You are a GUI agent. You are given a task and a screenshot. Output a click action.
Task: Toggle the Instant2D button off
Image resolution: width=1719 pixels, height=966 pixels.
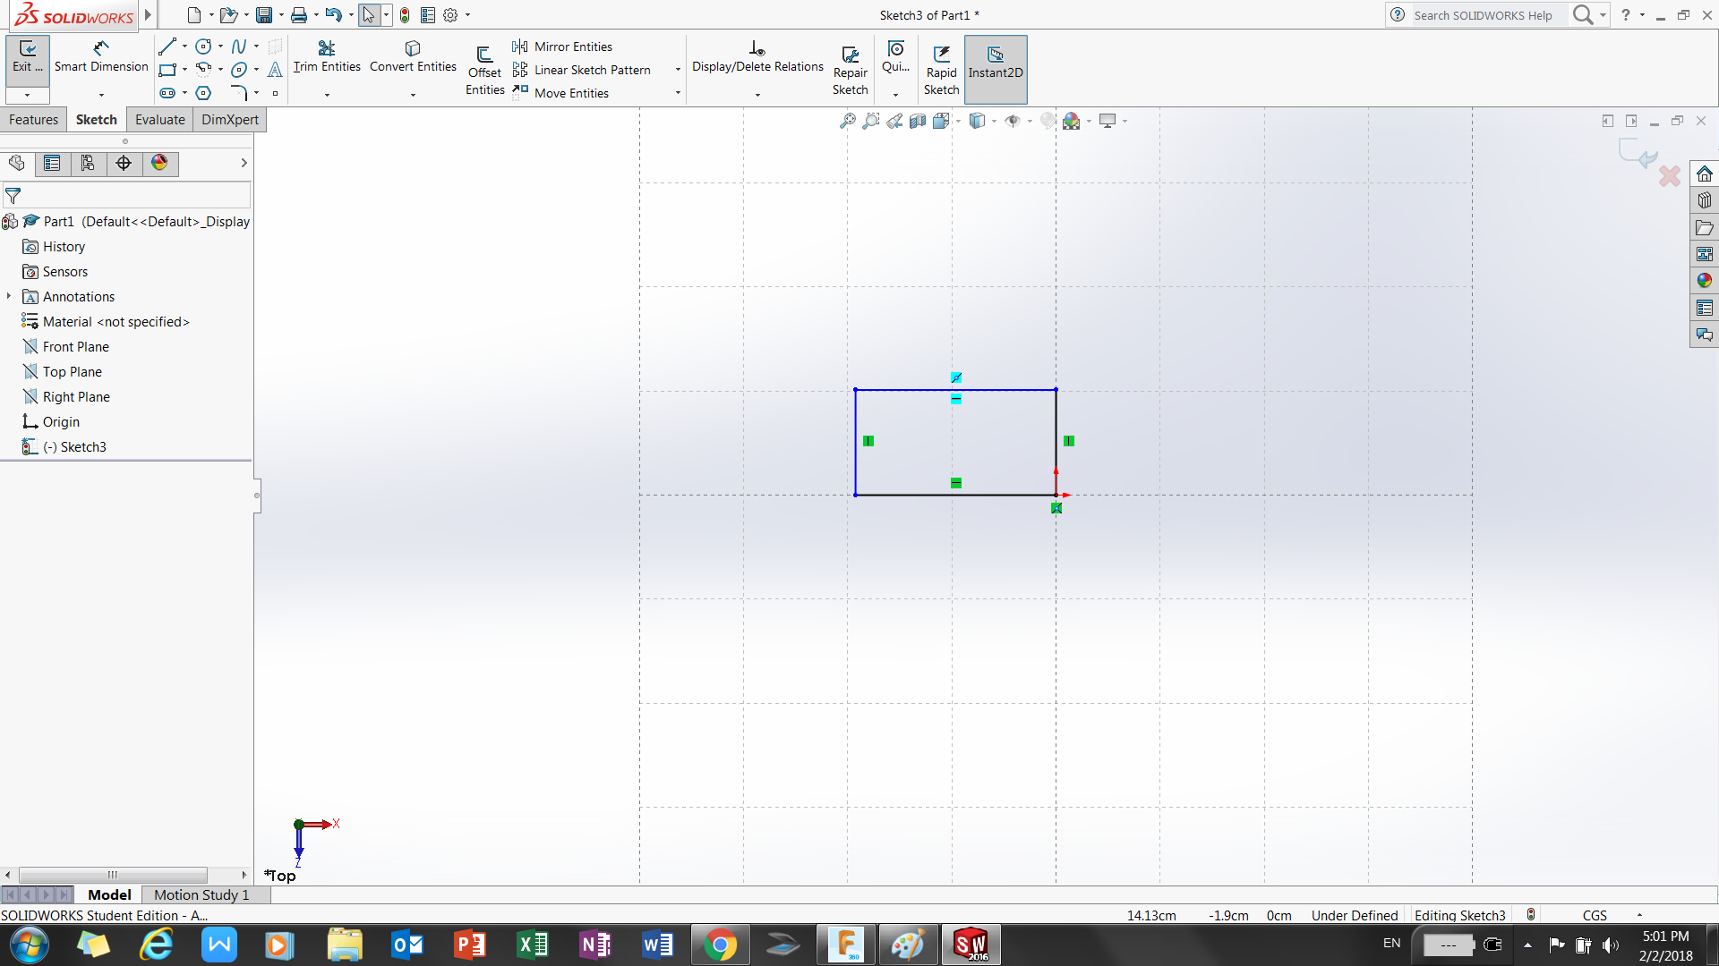click(995, 63)
